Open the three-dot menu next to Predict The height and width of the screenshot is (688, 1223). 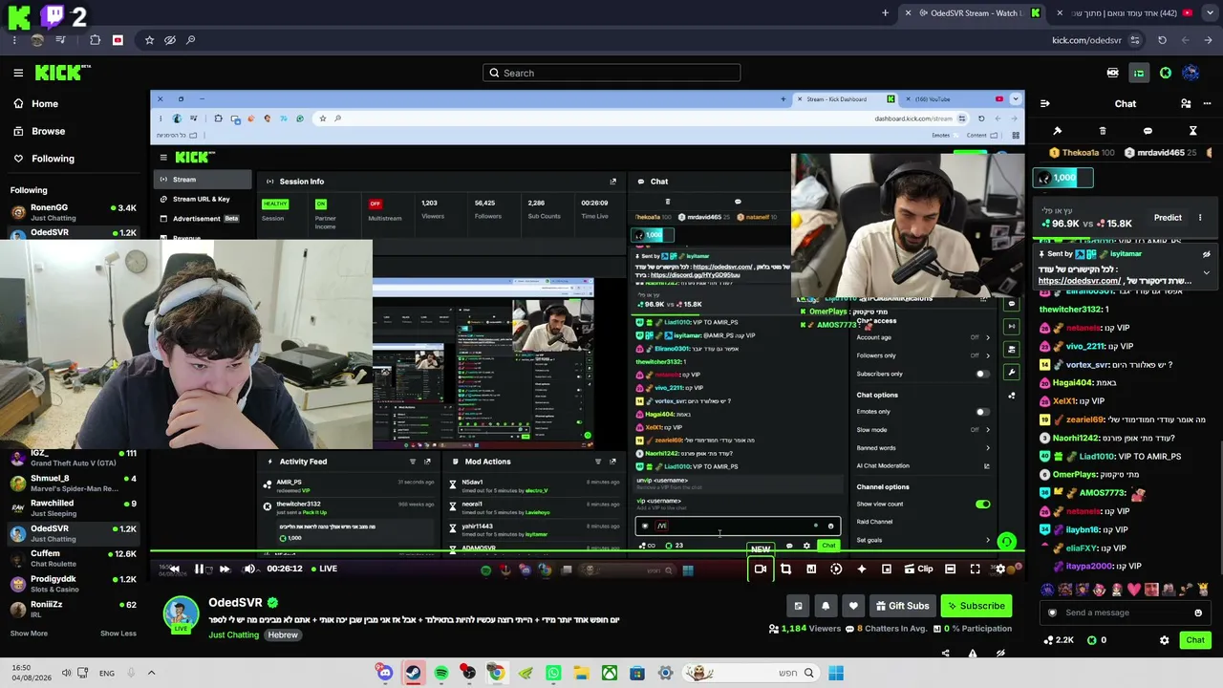(1200, 218)
